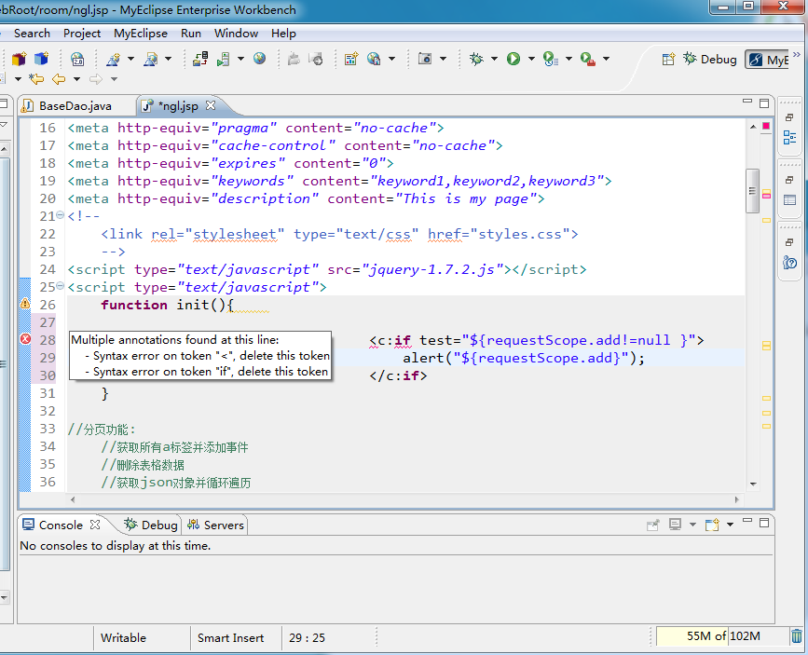The height and width of the screenshot is (655, 808).
Task: Click the Open Console icon
Action: [712, 525]
